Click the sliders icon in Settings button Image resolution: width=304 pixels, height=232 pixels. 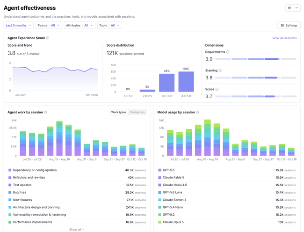(282, 25)
